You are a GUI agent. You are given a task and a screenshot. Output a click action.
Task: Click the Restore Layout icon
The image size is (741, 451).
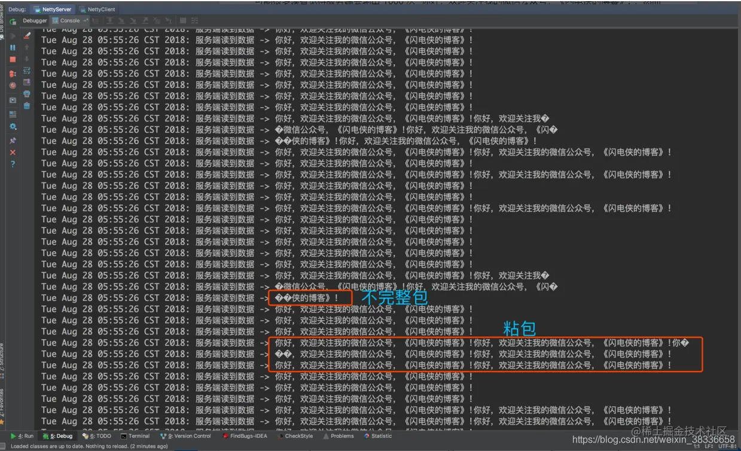click(x=13, y=114)
